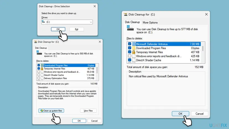Select 143 MB total disk space value
229x129 pixels.
click(x=94, y=84)
